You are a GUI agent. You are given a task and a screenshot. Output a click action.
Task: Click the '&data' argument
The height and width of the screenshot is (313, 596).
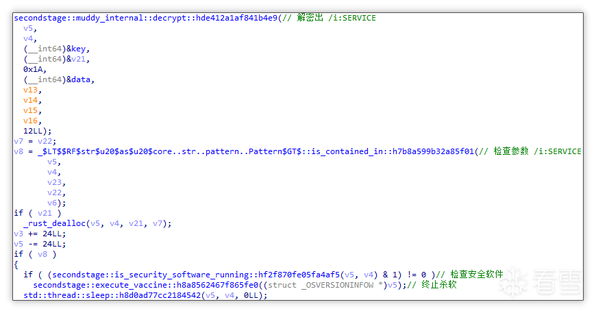pos(78,79)
